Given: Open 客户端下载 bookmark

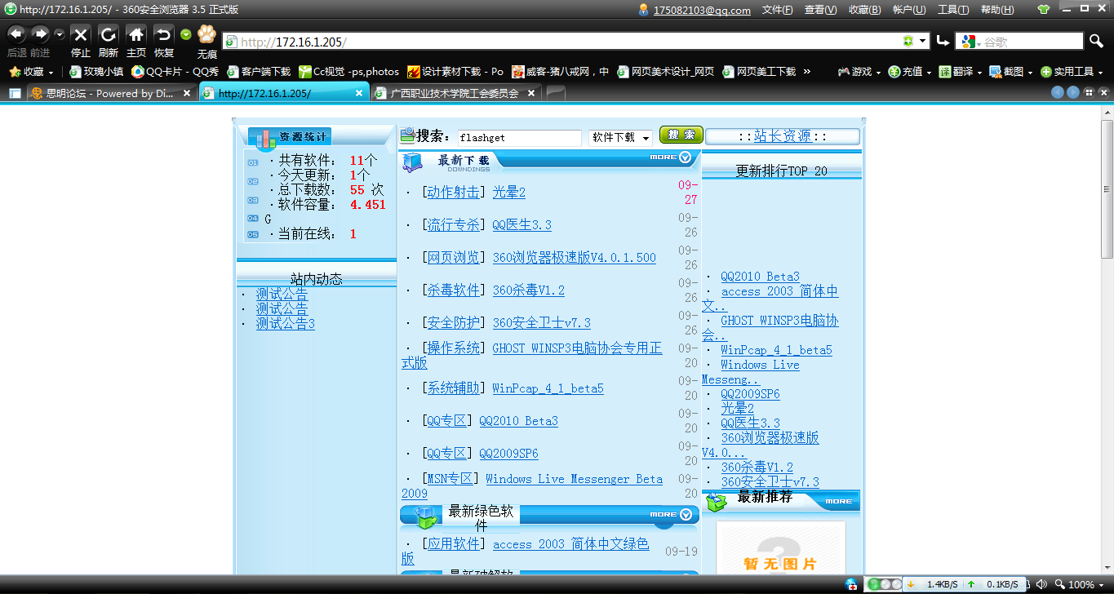Looking at the screenshot, I should click(x=259, y=72).
